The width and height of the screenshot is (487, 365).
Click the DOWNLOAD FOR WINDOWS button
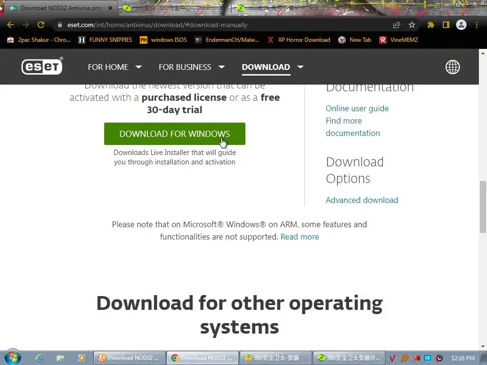pos(175,134)
